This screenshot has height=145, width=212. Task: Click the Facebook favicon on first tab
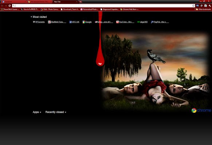(x=3, y=2)
